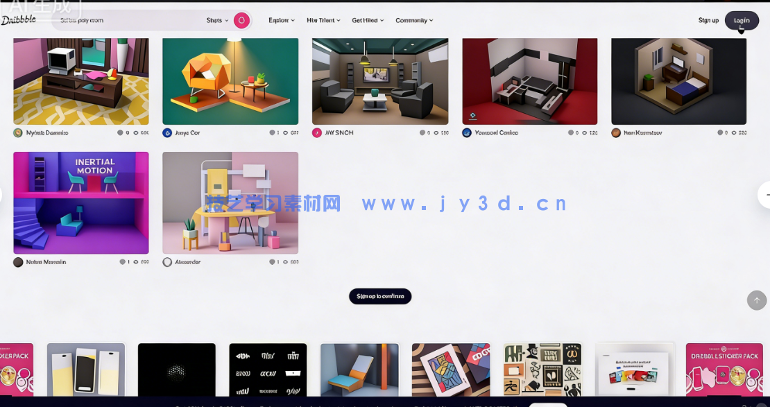Like the shot by Anye Cor
The image size is (770, 407).
[x=272, y=132]
